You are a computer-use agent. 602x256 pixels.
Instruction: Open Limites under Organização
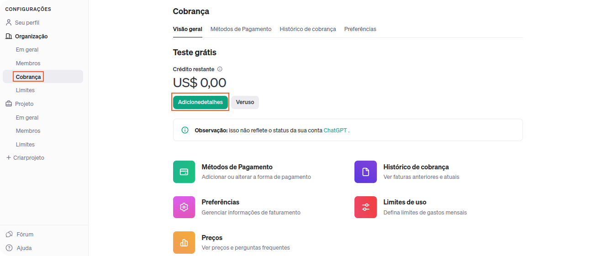point(25,90)
